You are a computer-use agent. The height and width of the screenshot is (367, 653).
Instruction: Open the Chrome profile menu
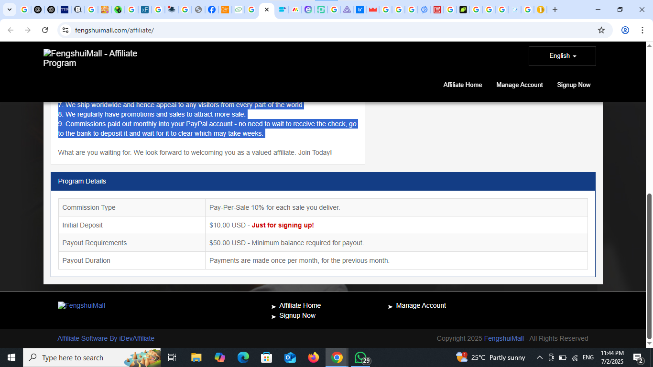point(625,30)
